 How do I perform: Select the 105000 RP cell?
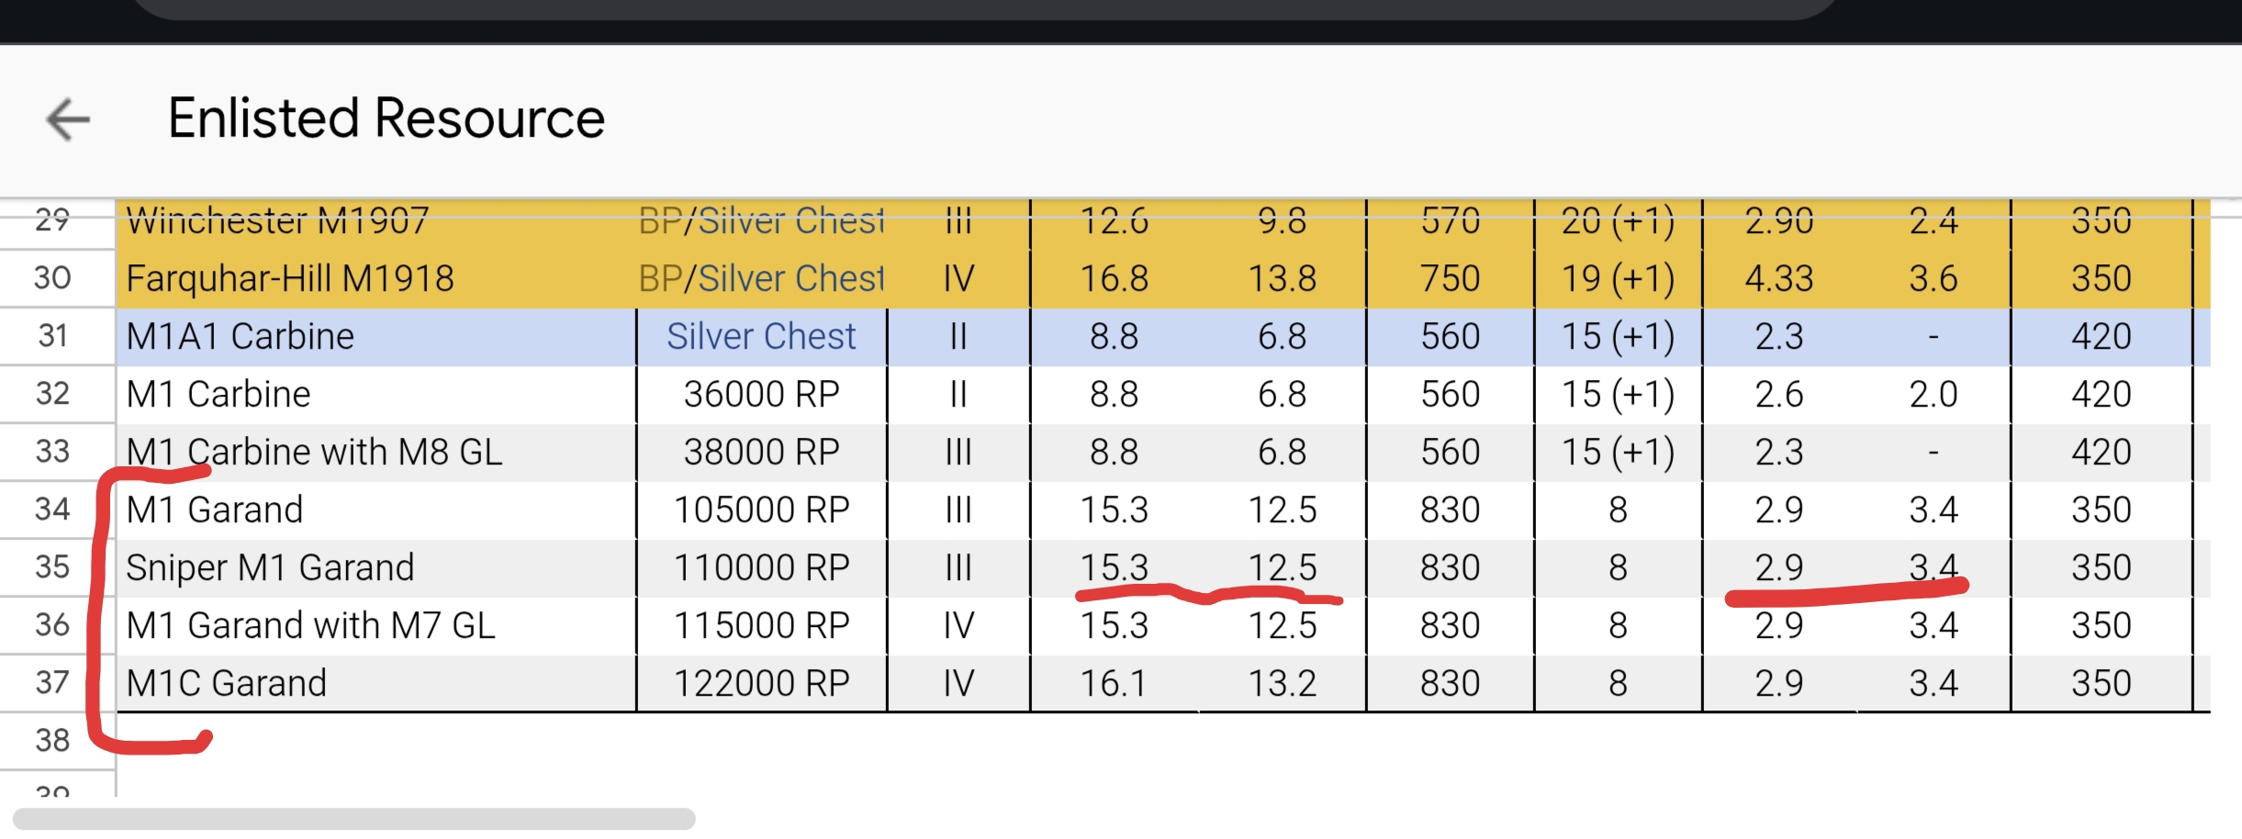coord(761,509)
